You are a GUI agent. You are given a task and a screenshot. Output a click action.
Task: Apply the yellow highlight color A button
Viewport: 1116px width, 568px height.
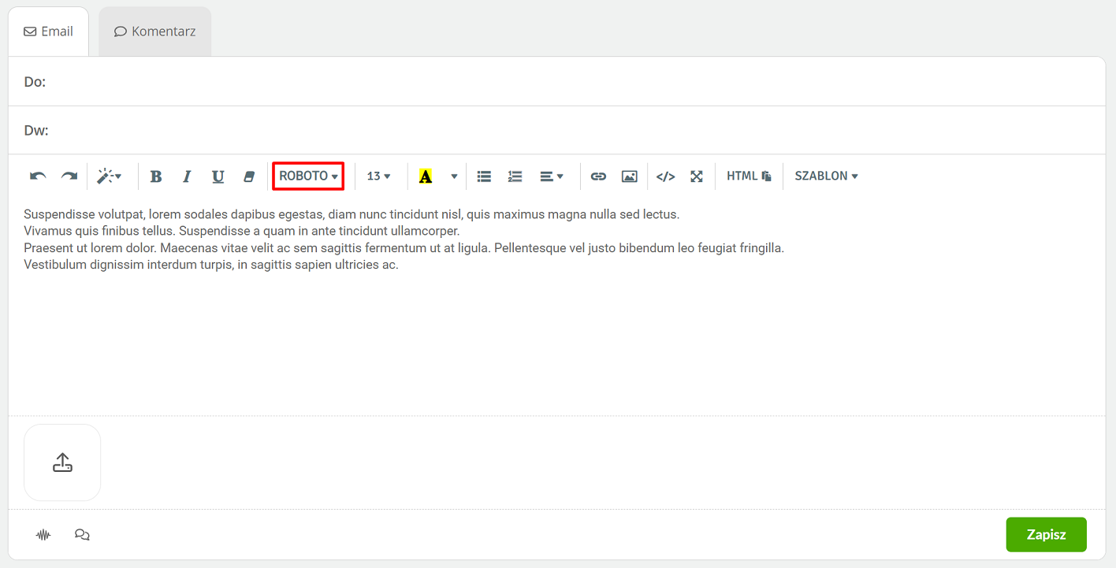(426, 176)
